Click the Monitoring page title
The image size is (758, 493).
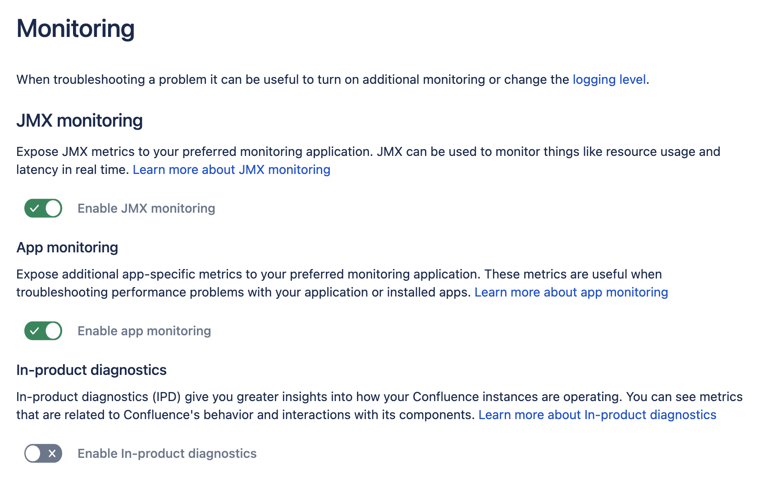click(75, 28)
